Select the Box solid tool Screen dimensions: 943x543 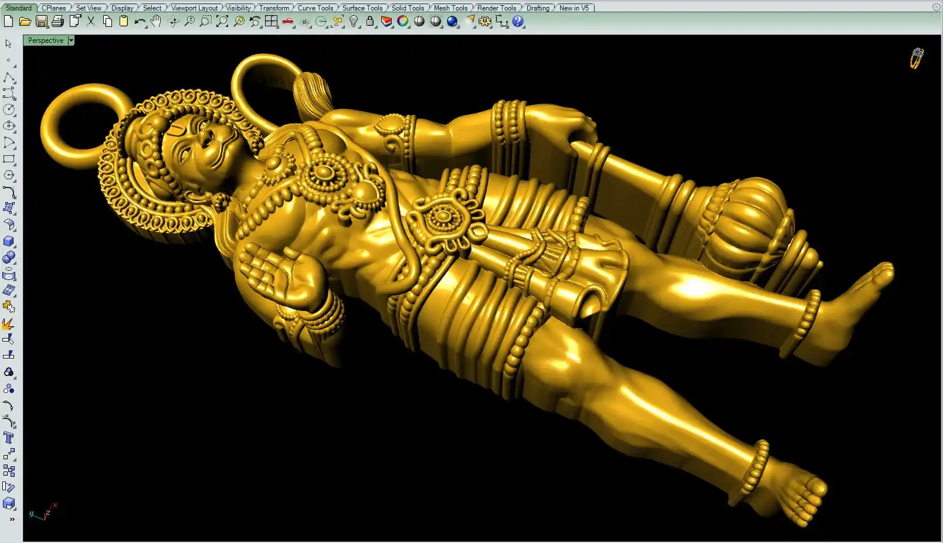9,241
